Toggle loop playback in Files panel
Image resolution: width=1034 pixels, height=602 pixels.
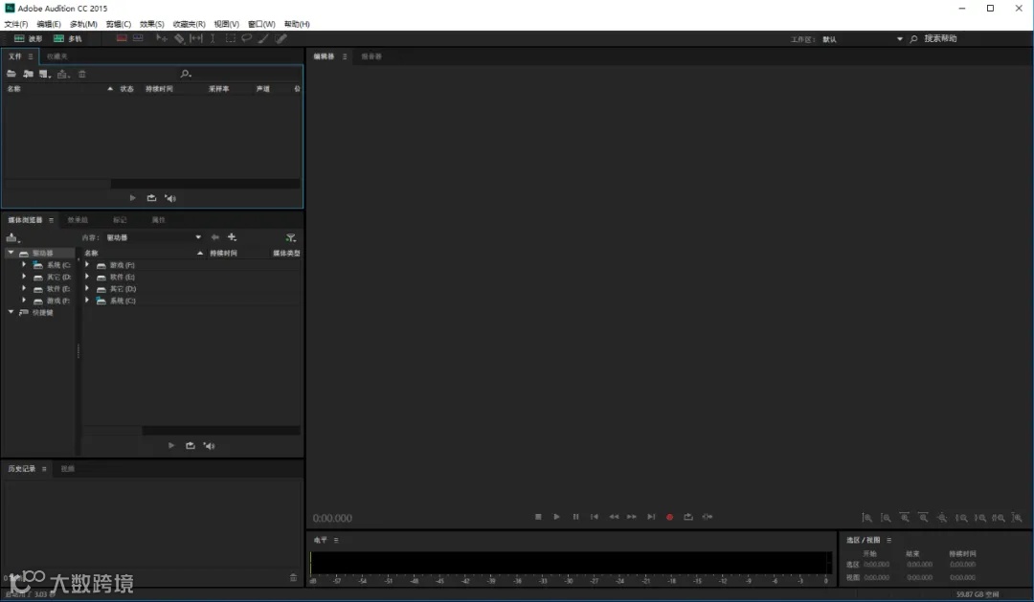pyautogui.click(x=151, y=198)
